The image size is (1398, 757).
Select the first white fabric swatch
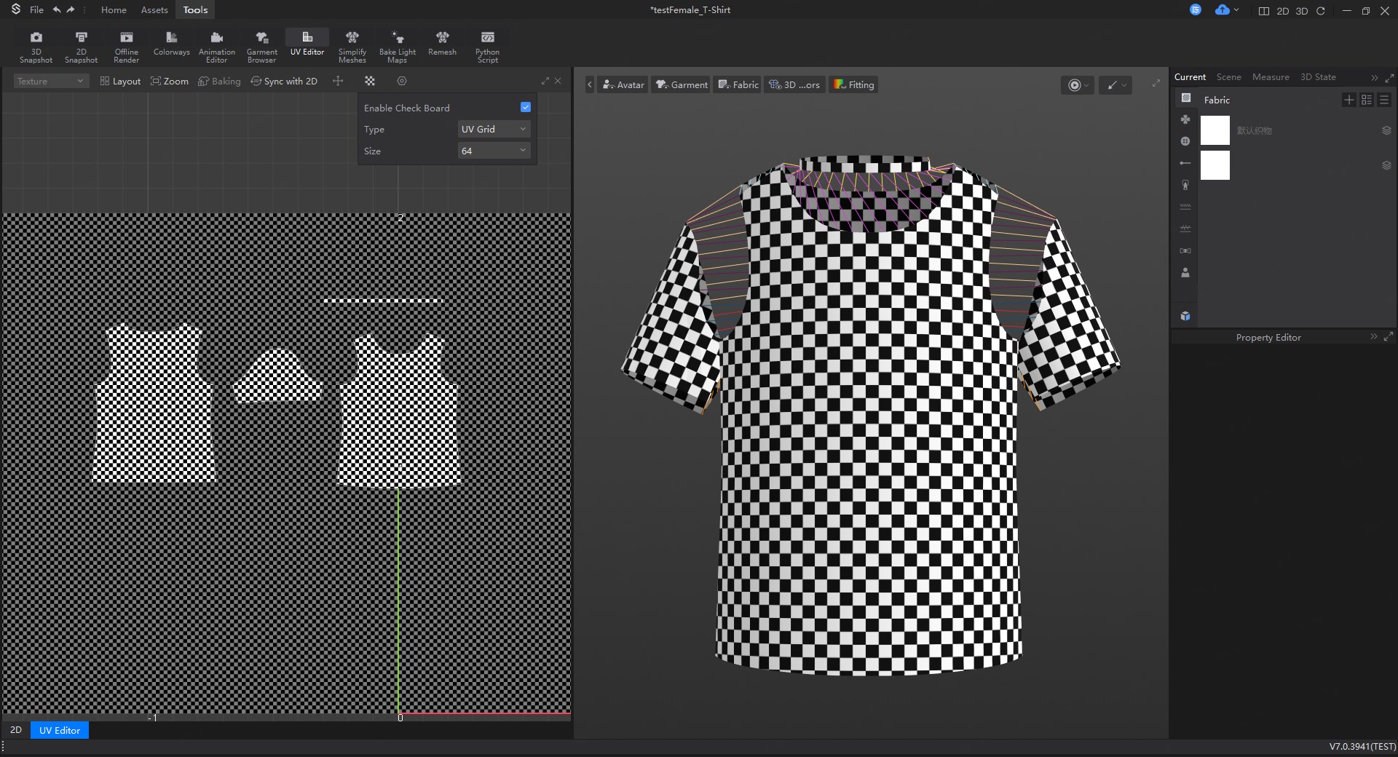coord(1215,130)
